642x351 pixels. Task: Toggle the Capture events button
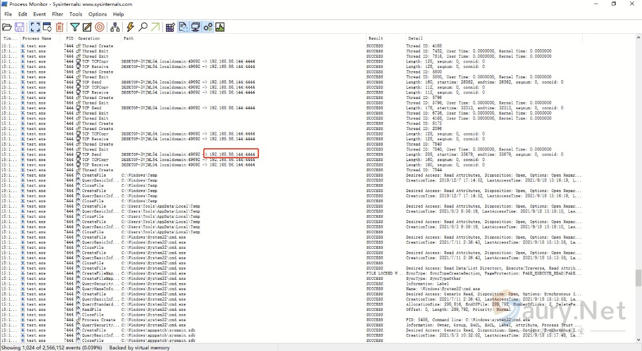[35, 27]
